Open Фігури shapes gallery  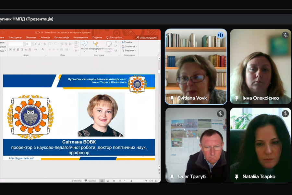click(x=85, y=46)
